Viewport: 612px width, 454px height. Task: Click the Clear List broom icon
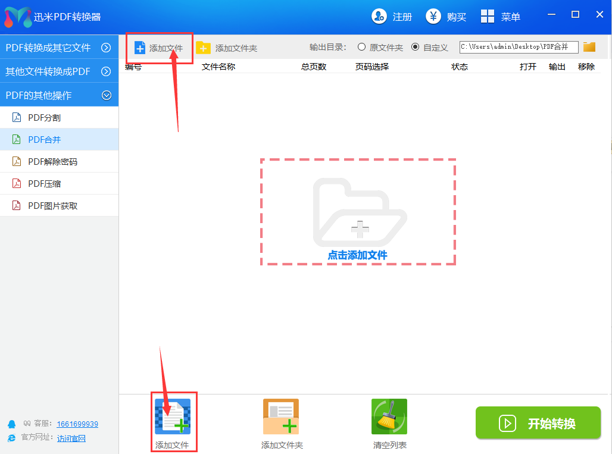coord(389,417)
